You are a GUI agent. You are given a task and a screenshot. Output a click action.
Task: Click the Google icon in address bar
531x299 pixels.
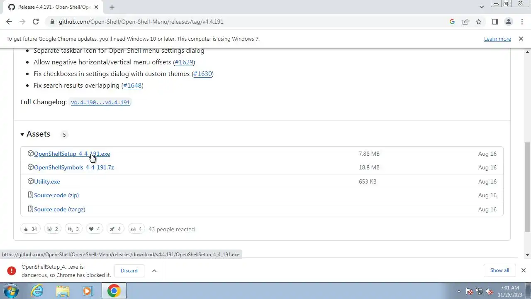pyautogui.click(x=452, y=22)
